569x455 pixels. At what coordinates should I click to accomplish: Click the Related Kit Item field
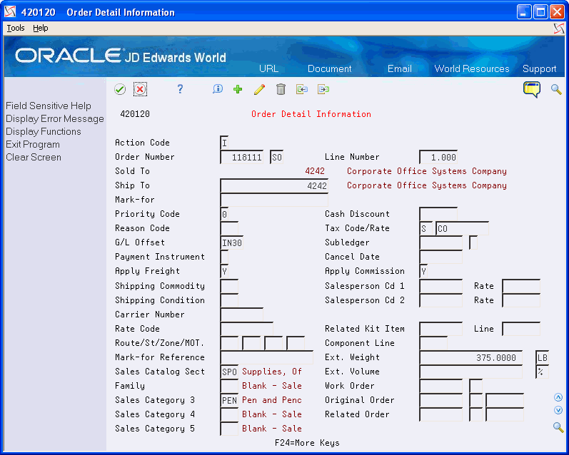coord(440,329)
